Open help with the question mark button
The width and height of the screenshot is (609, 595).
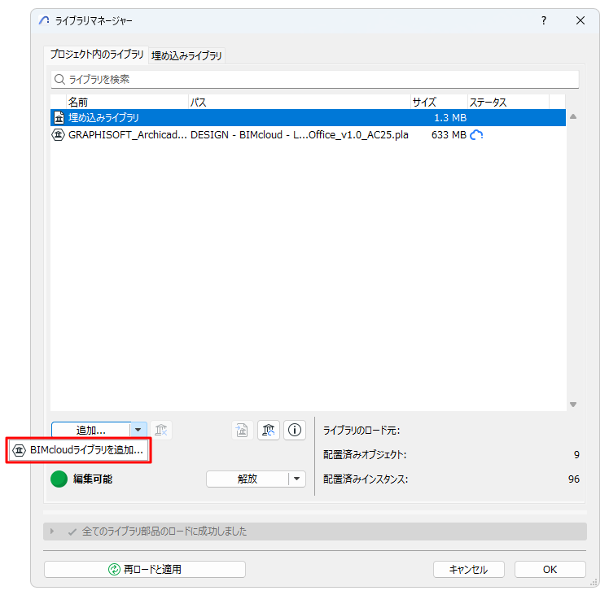pos(544,20)
